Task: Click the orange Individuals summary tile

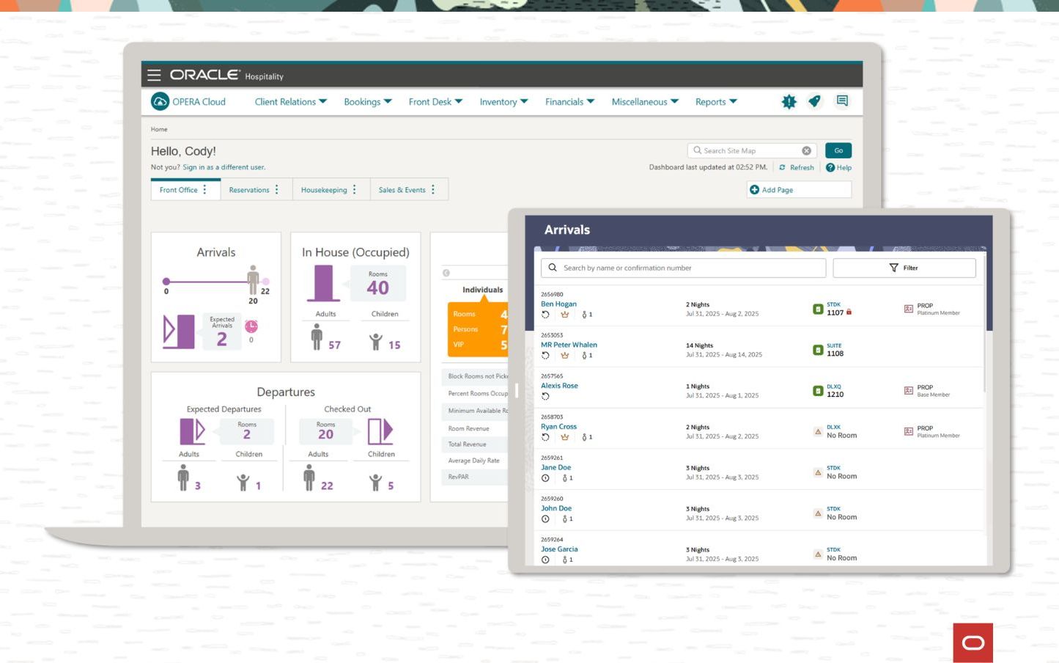Action: 477,329
